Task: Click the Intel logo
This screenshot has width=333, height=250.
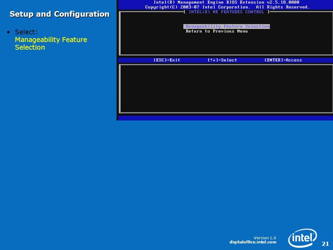Action: click(302, 238)
